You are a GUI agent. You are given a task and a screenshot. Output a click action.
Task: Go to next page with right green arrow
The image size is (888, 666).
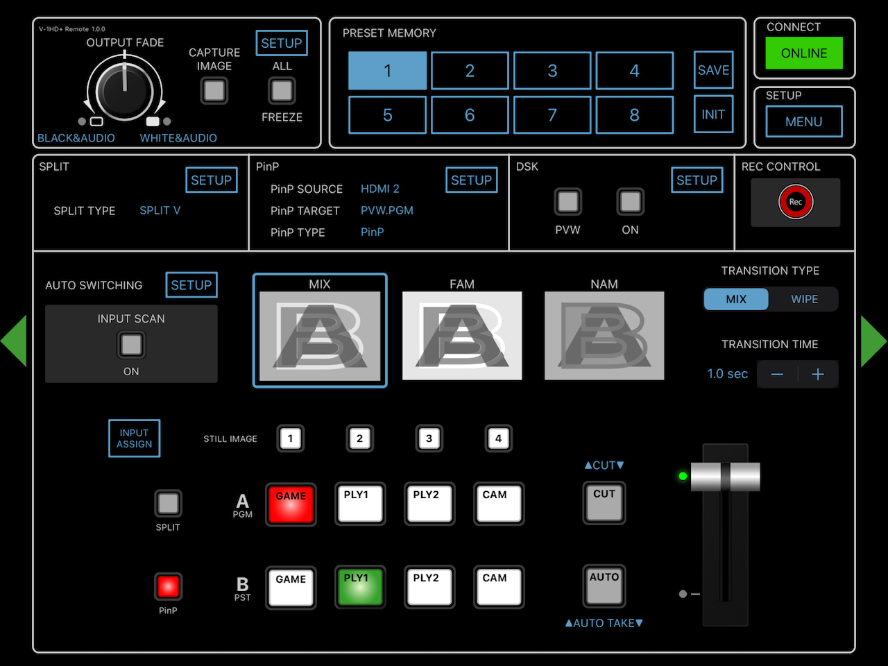873,341
